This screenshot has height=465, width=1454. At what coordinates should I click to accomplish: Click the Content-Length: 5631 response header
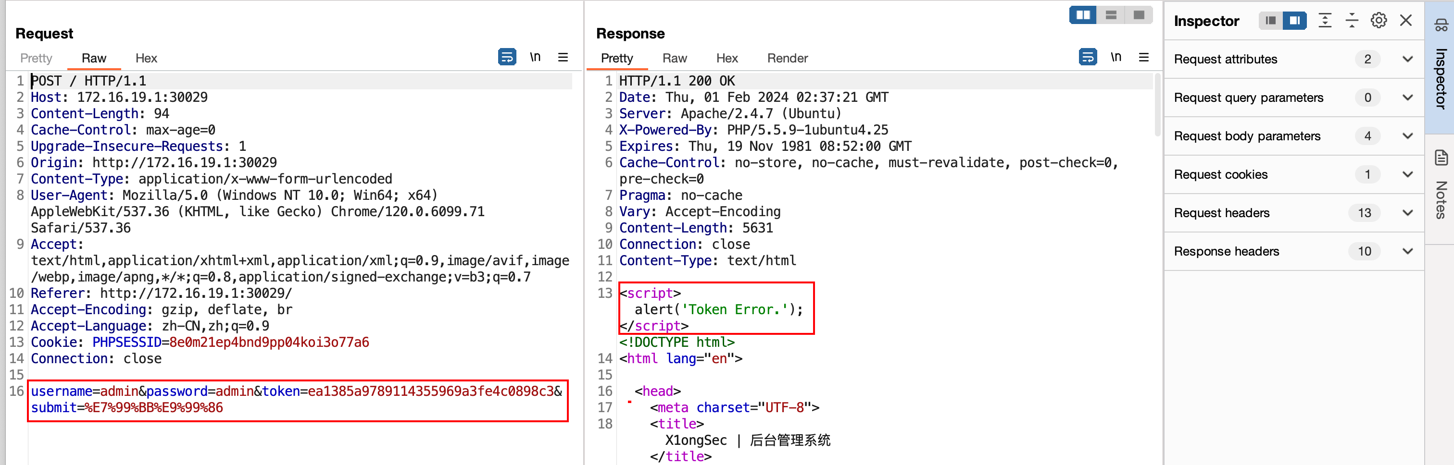coord(696,228)
